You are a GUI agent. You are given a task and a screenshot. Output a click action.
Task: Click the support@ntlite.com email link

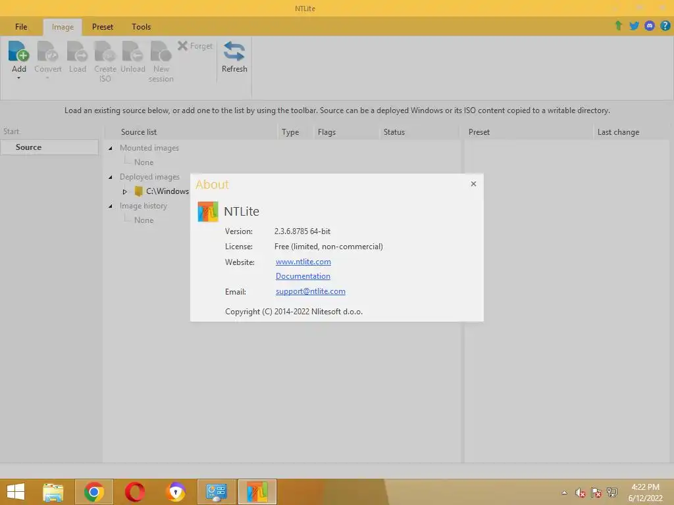[x=311, y=291]
